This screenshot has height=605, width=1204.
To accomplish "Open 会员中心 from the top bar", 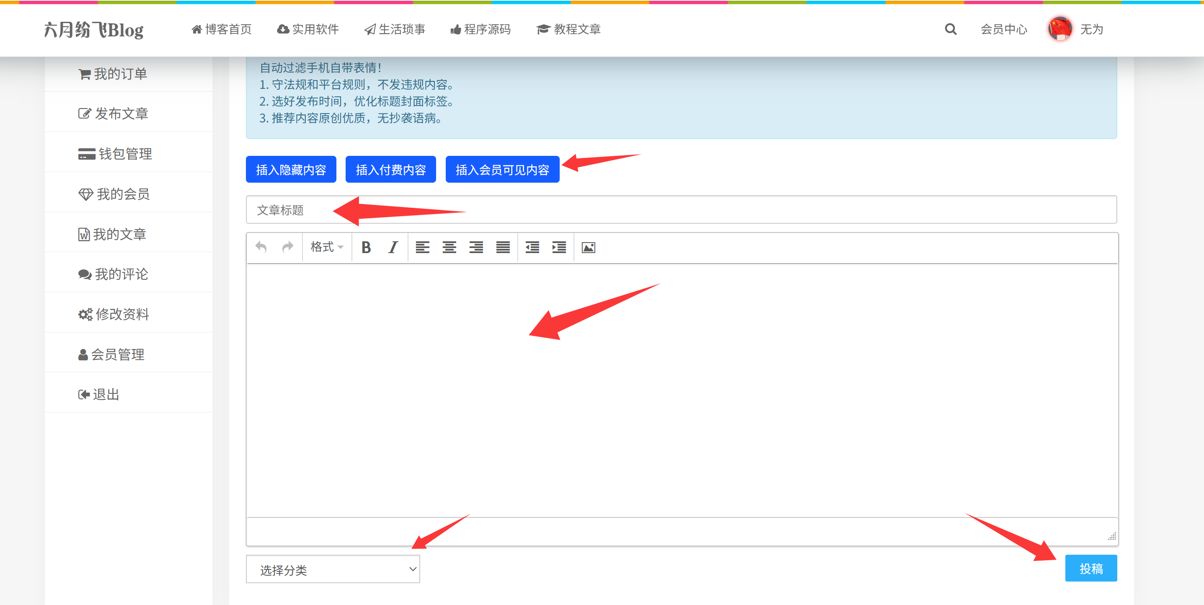I will coord(1003,29).
